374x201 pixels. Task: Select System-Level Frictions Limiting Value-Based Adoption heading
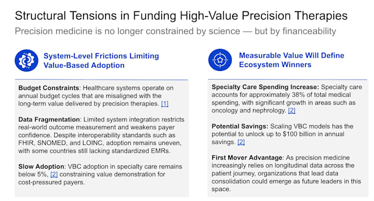101,60
